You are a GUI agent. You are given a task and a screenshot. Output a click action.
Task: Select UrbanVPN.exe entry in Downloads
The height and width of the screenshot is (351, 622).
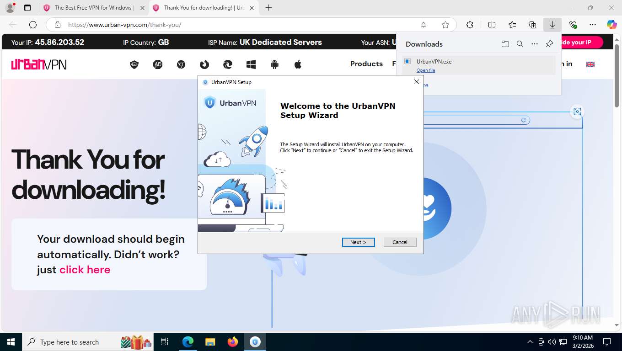(x=479, y=65)
